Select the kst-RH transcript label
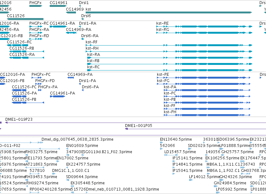The image size is (266, 194). [x=92, y=48]
